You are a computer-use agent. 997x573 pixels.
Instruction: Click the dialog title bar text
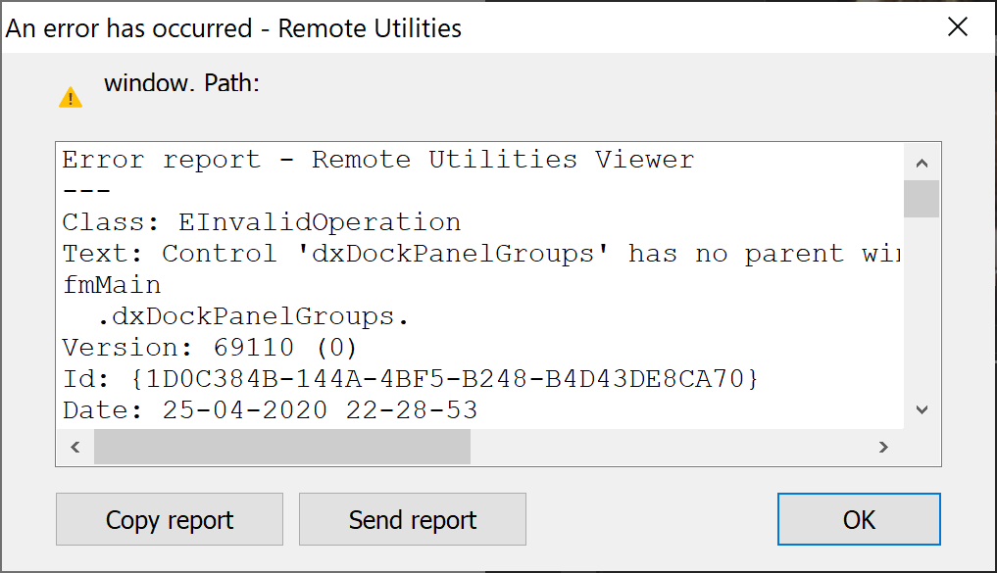(233, 28)
